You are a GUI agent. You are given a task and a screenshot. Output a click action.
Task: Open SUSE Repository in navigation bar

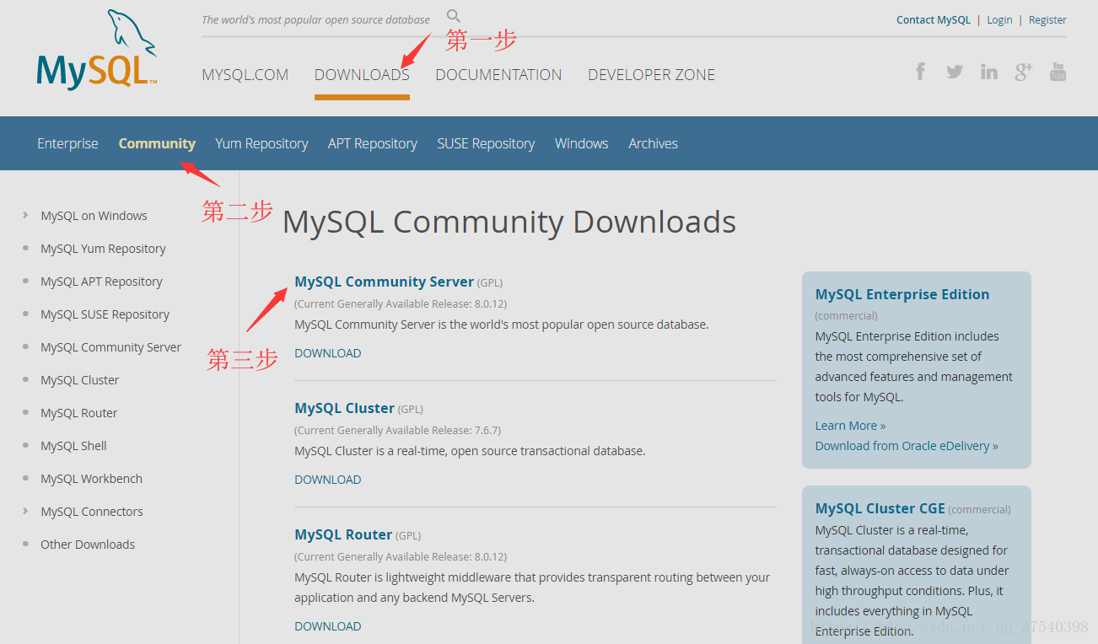[x=486, y=143]
